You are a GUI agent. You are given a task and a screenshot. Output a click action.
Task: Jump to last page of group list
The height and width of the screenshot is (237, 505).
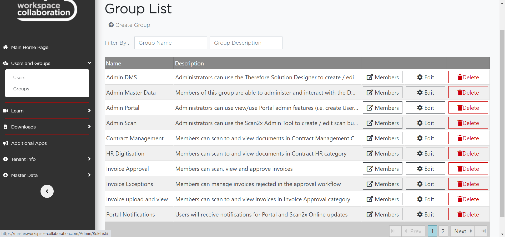click(x=483, y=231)
